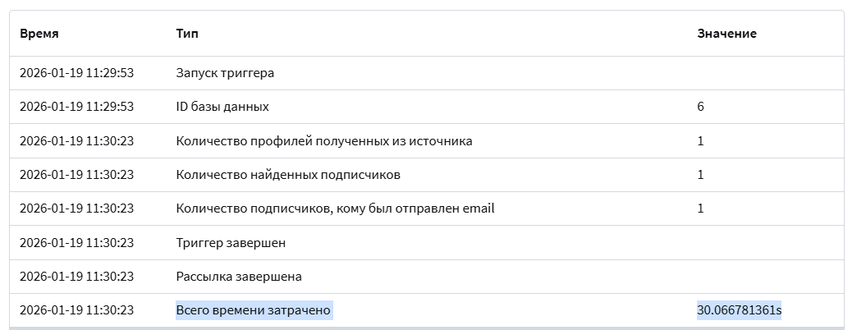Viewport: 857px width, 330px height.
Task: Click value 6 in "ID базы данных" row
Action: click(700, 107)
